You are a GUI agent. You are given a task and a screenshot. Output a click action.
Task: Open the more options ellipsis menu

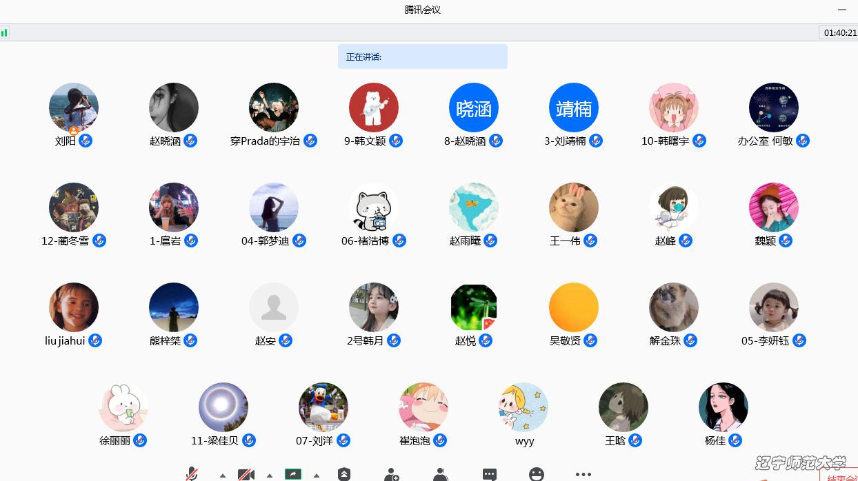pos(583,474)
